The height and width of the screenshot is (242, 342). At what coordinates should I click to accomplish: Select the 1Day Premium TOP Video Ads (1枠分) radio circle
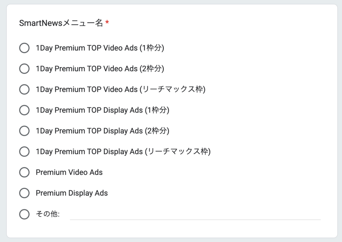click(x=24, y=48)
